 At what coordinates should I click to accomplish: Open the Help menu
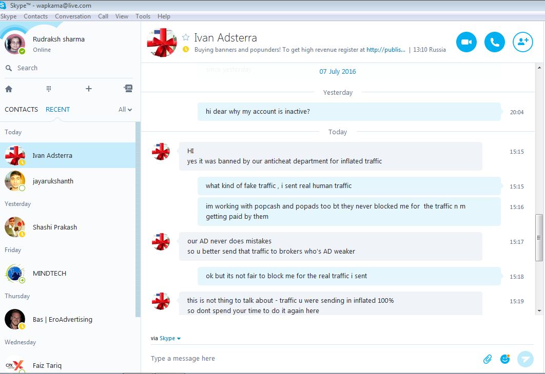coord(164,16)
